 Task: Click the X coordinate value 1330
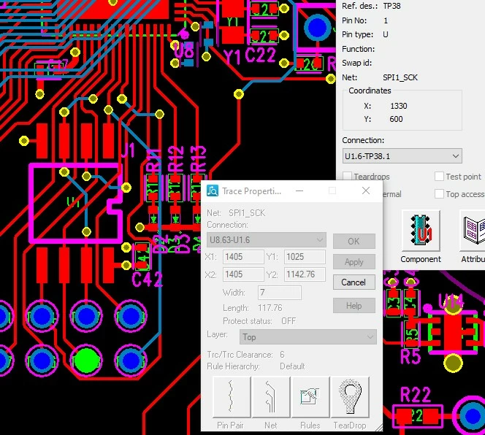tap(398, 106)
